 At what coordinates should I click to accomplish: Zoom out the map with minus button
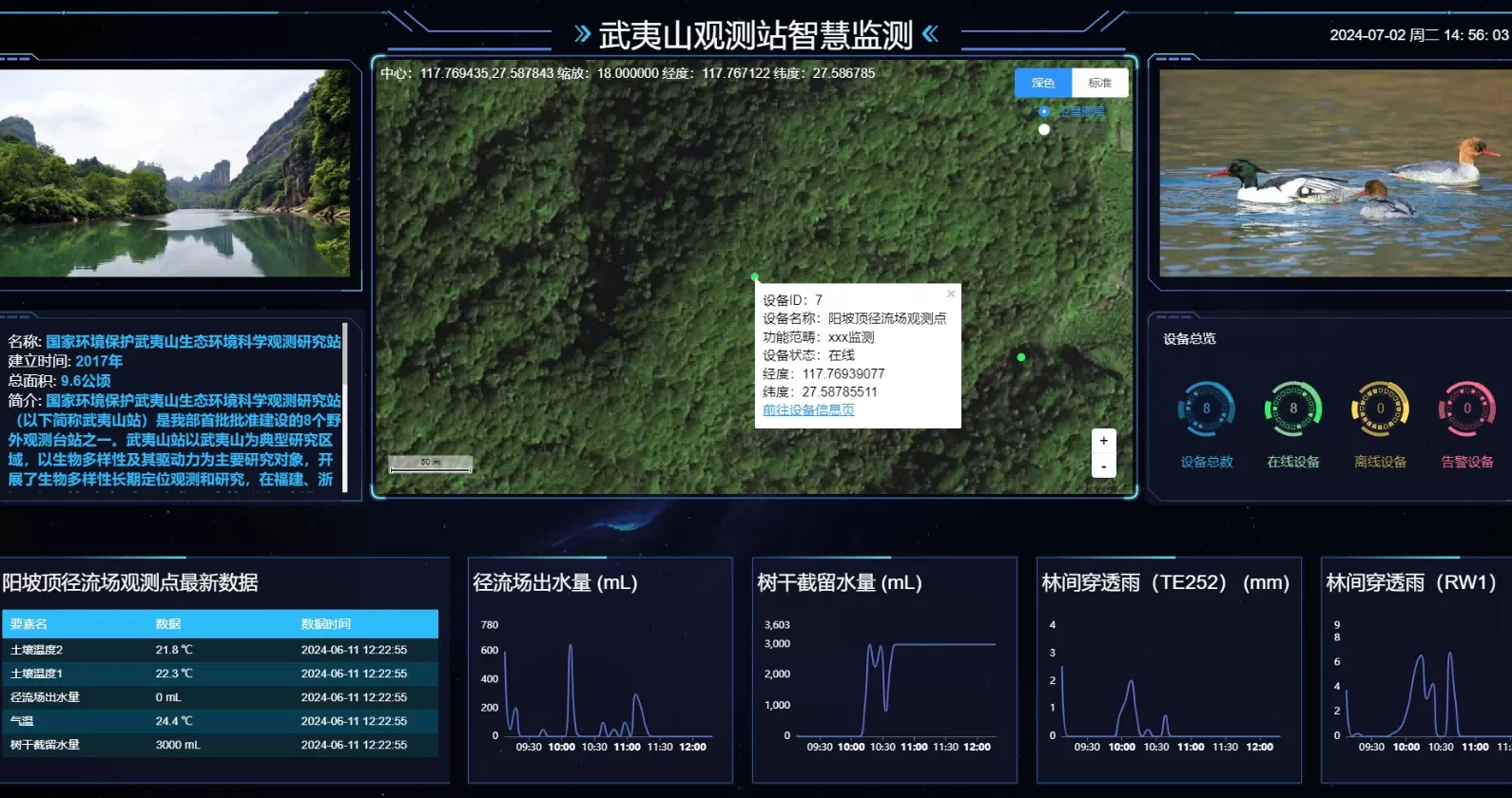pos(1103,465)
